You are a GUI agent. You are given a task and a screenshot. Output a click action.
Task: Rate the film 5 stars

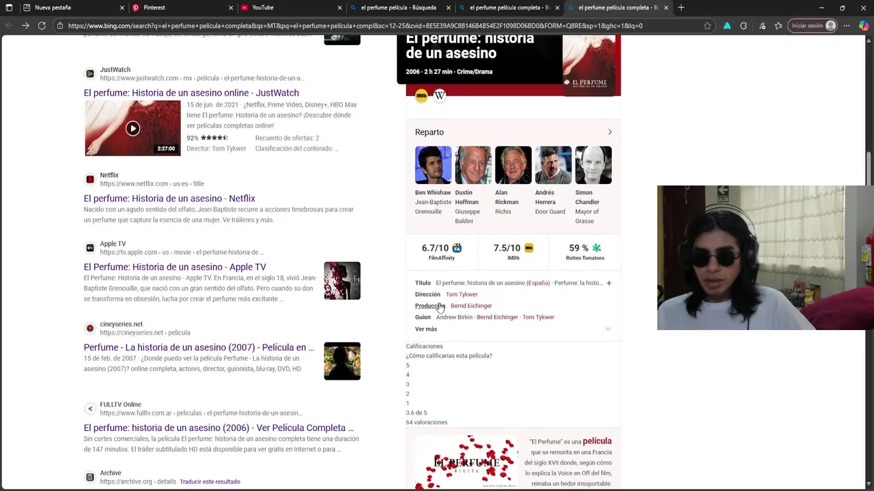point(408,366)
